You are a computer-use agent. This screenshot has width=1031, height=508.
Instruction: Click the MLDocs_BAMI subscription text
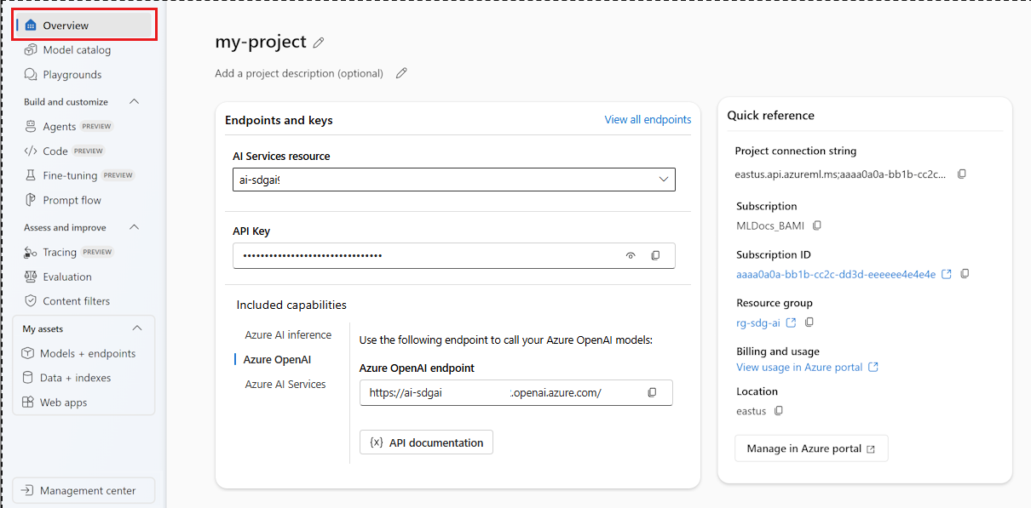[769, 225]
